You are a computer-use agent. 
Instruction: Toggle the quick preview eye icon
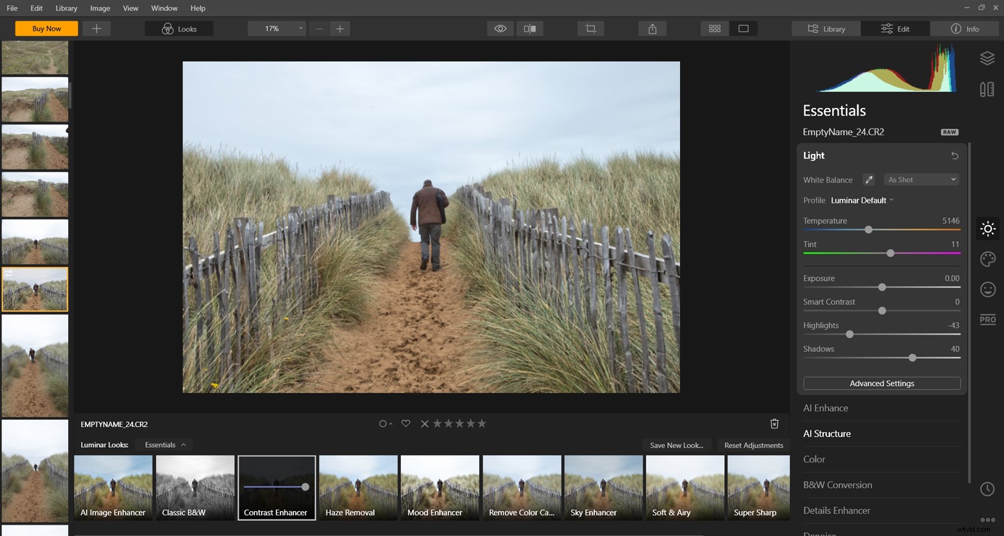point(500,28)
